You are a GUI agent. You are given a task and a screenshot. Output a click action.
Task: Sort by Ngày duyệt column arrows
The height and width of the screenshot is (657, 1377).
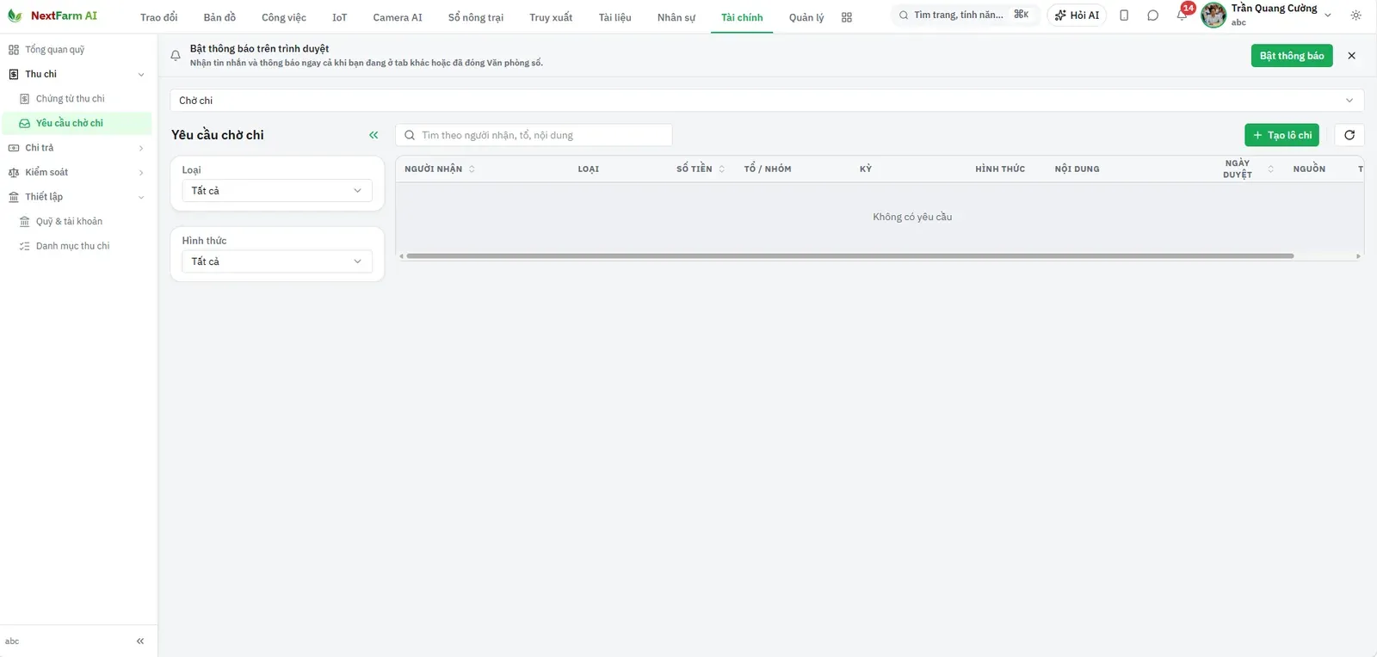[x=1270, y=169]
